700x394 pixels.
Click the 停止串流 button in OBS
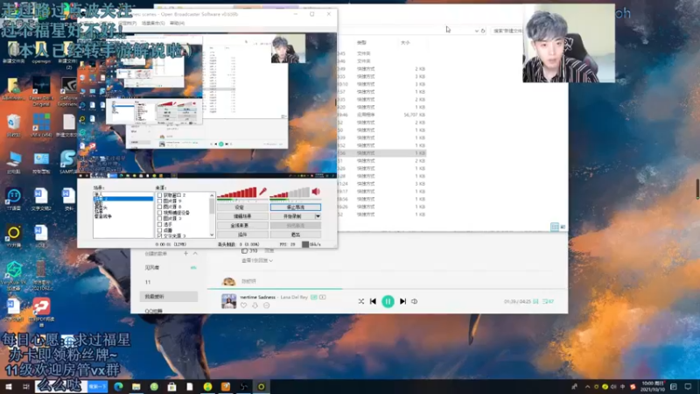point(296,208)
